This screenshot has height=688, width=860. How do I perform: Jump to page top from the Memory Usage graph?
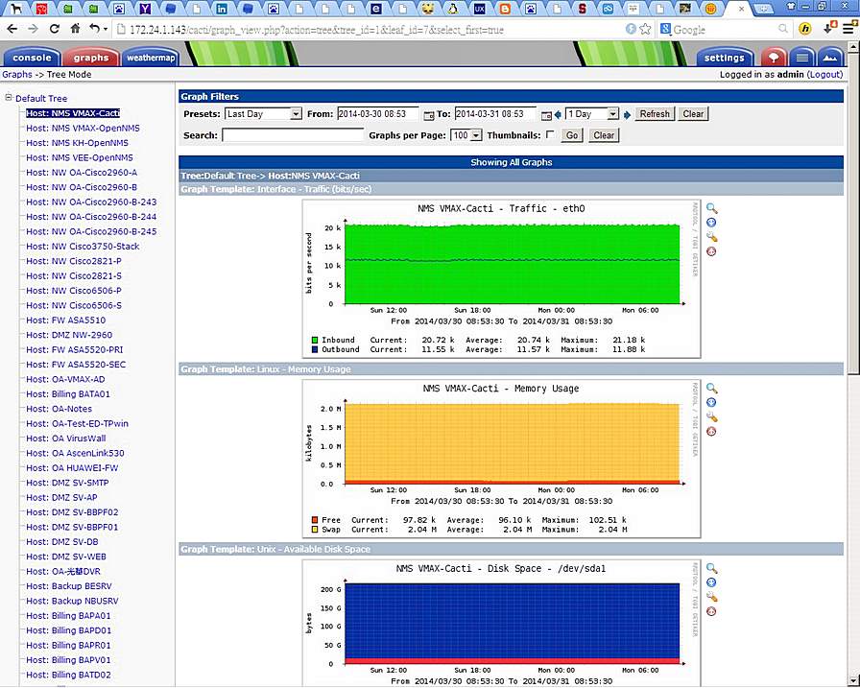(x=711, y=432)
